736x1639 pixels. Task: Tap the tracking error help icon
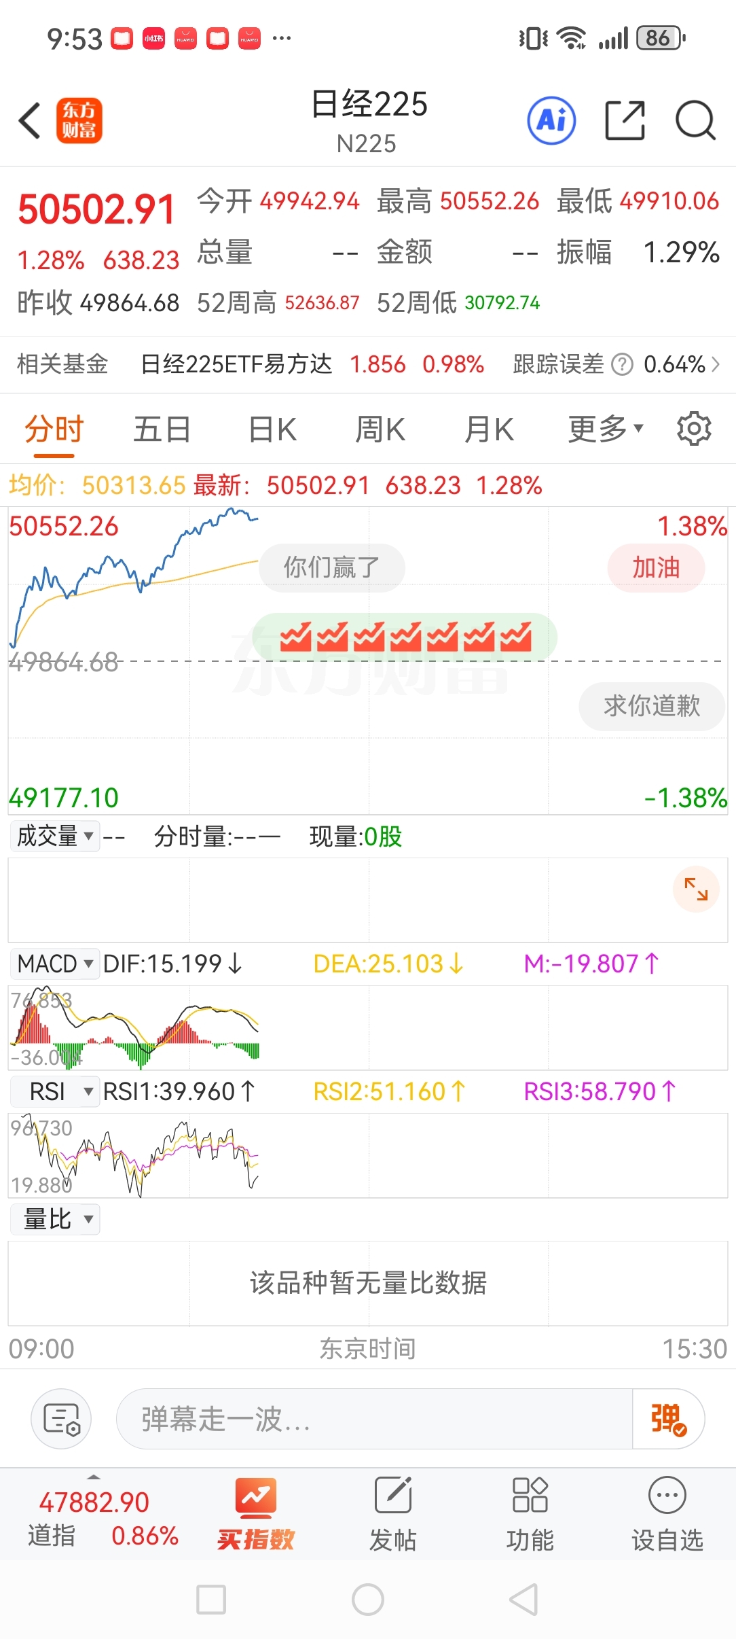tap(622, 365)
